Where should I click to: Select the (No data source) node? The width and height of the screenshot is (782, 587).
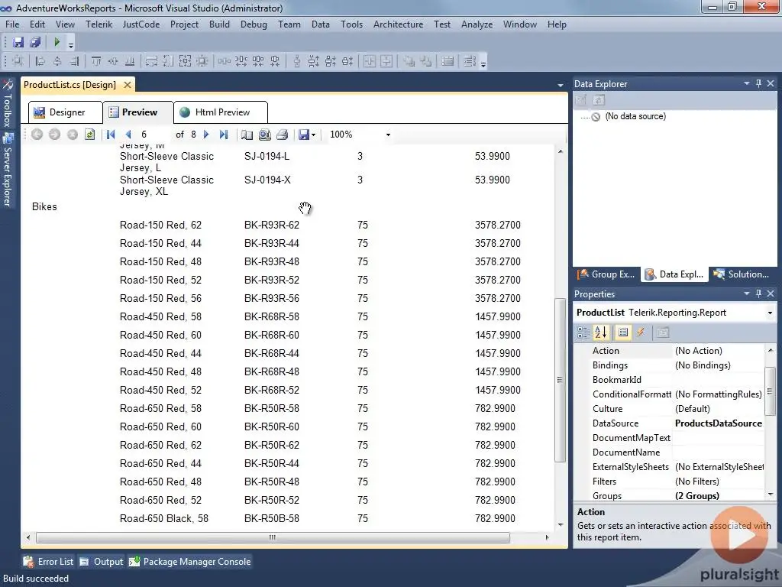click(635, 116)
